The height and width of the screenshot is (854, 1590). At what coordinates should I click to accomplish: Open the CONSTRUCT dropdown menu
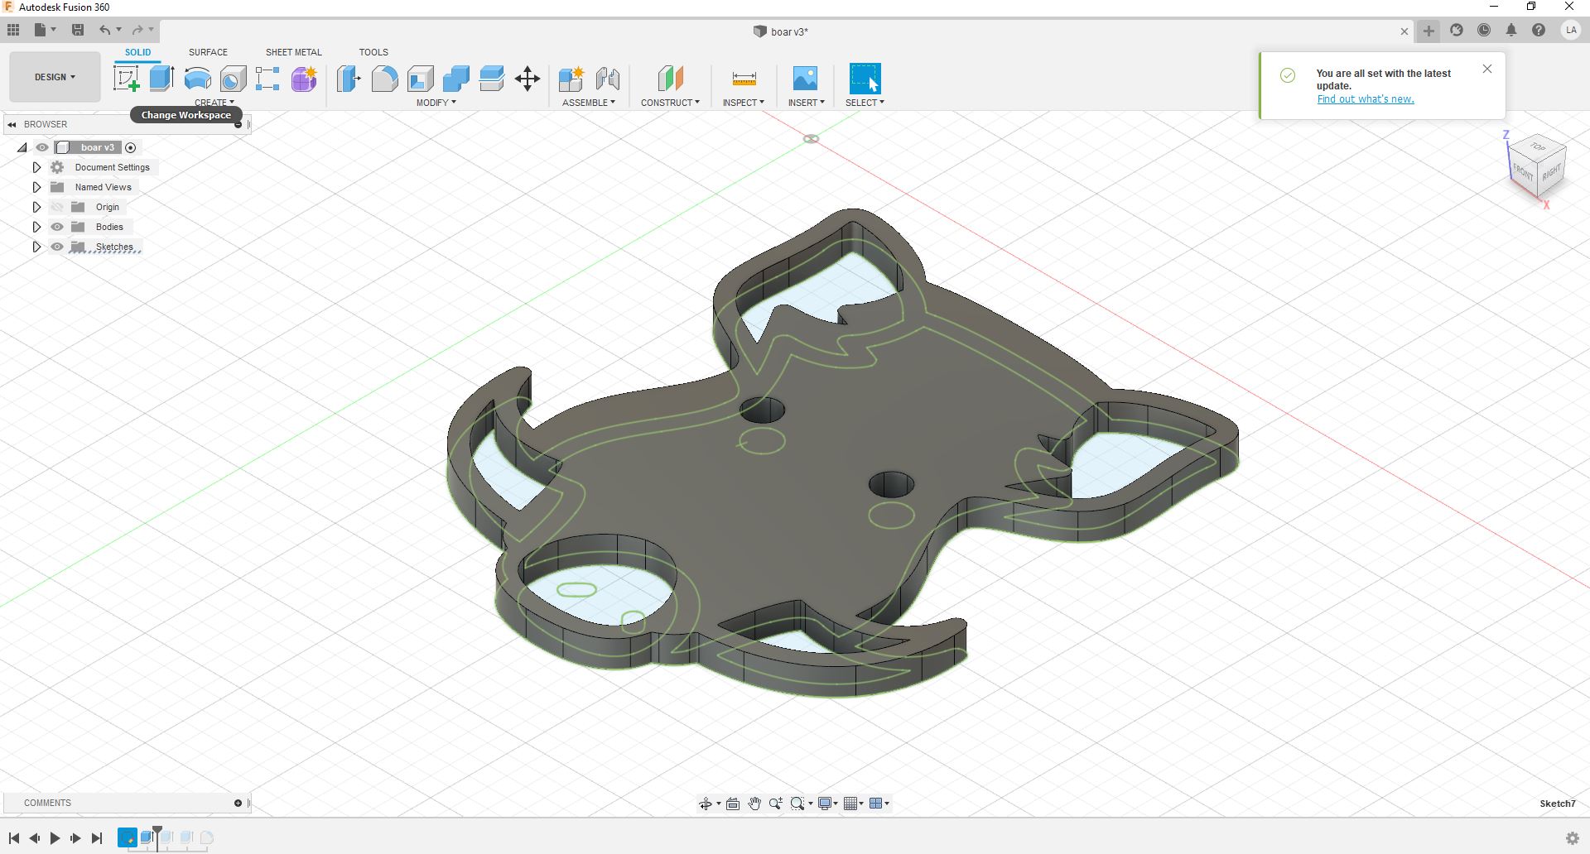click(670, 103)
